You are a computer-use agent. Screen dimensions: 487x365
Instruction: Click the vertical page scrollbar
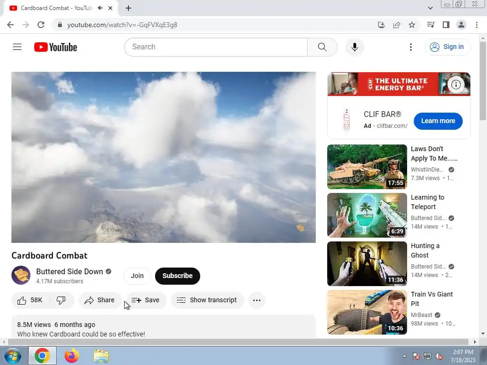pyautogui.click(x=483, y=81)
